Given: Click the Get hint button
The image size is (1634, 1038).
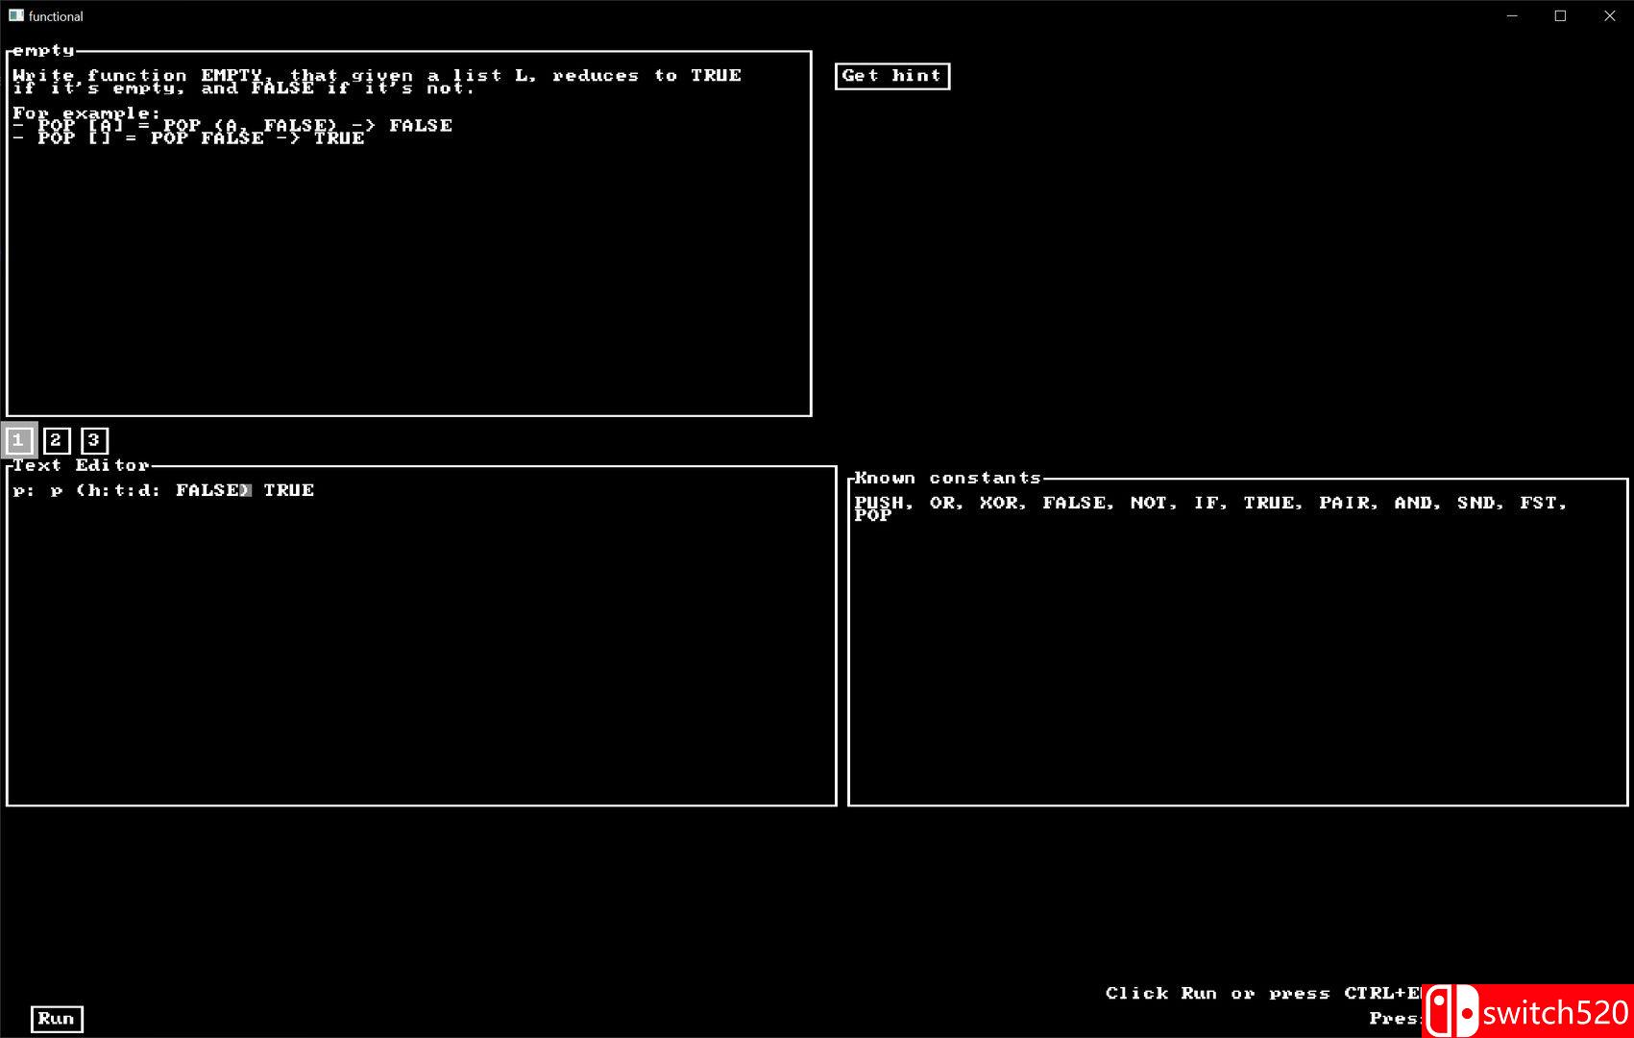Looking at the screenshot, I should pos(891,76).
